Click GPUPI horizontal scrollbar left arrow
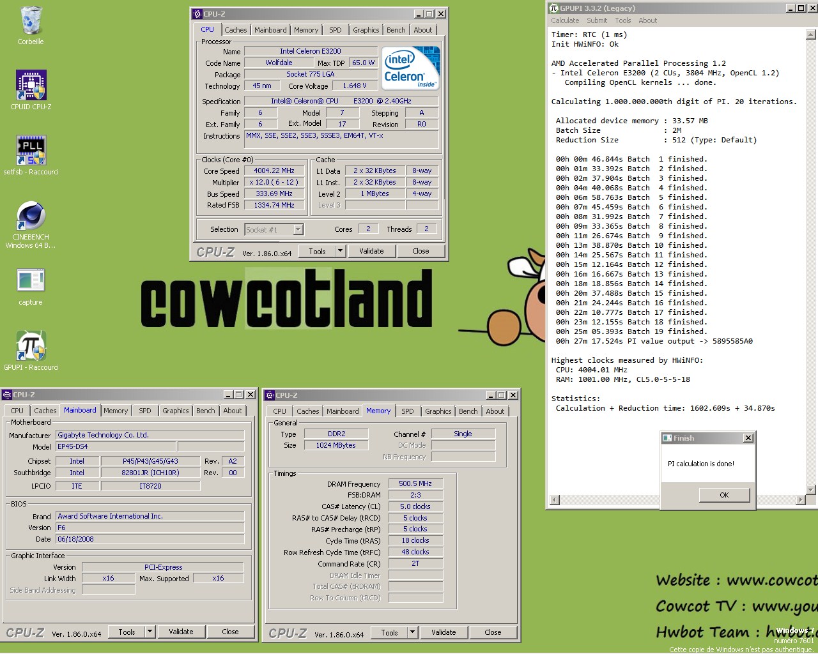The image size is (818, 654). (555, 500)
